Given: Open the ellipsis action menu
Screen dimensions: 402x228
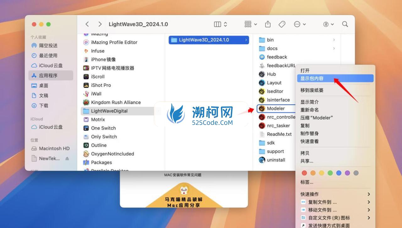Looking at the screenshot, I should [300, 24].
